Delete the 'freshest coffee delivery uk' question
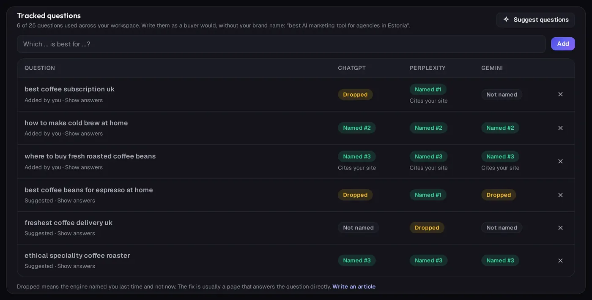The width and height of the screenshot is (592, 300). [x=560, y=228]
